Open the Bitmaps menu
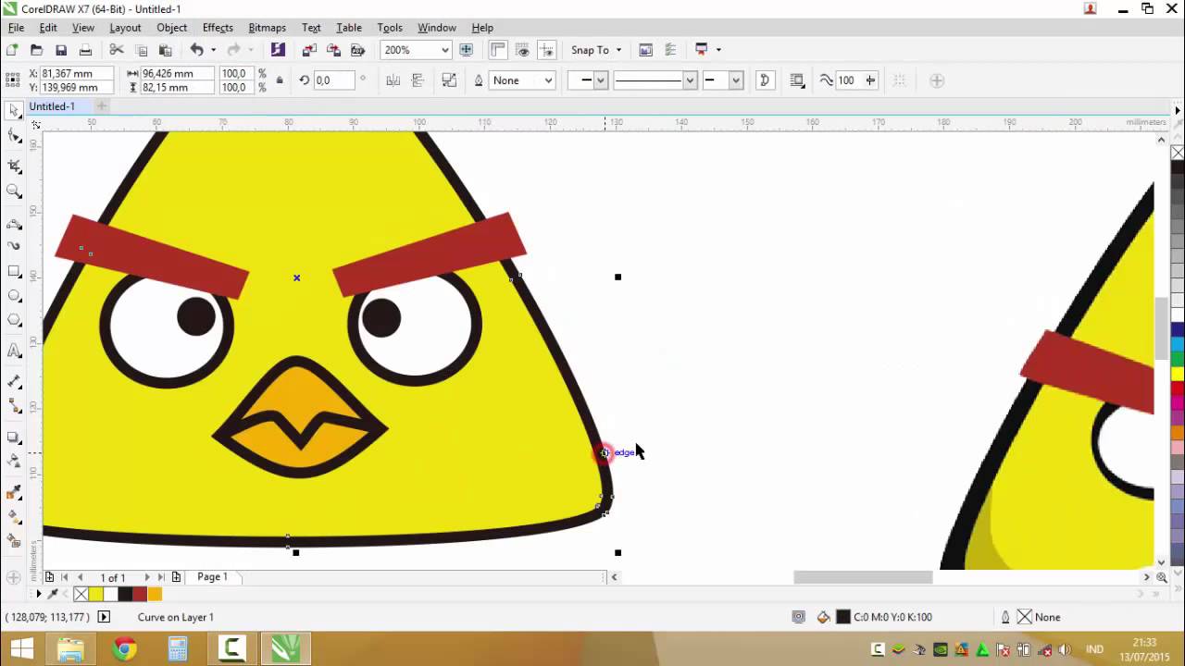1185x666 pixels. (267, 28)
